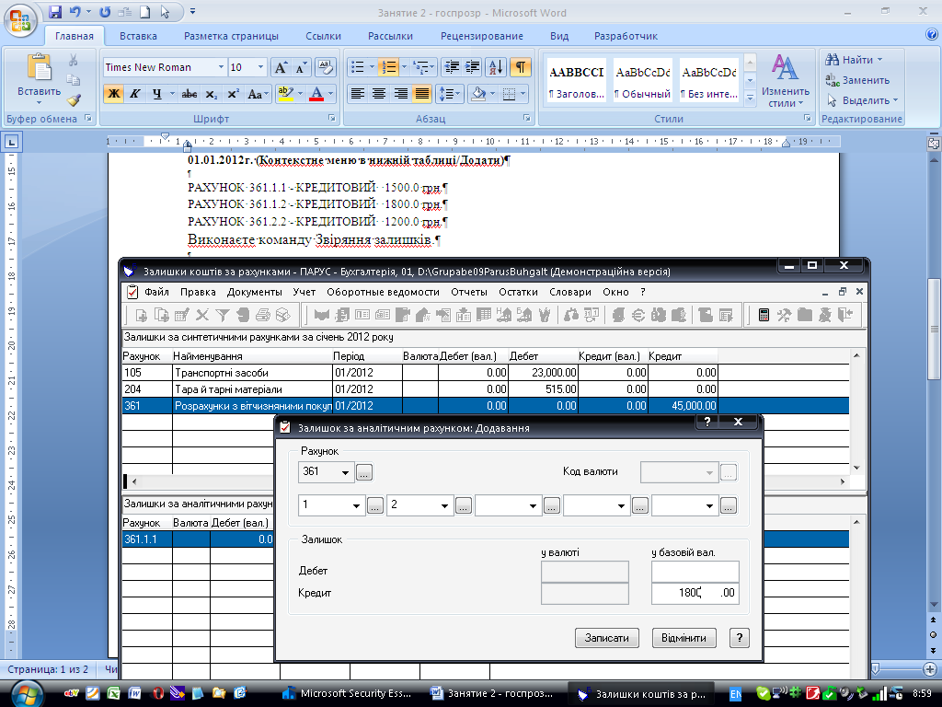The height and width of the screenshot is (707, 942).
Task: Align text right in Word
Action: tap(400, 94)
